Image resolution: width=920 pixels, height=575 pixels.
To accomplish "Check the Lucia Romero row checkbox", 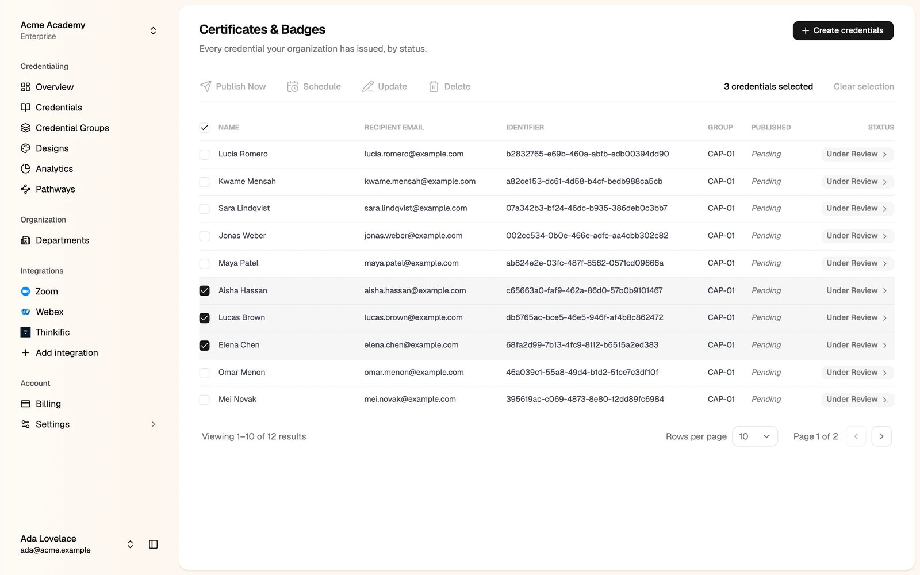I will (x=204, y=154).
